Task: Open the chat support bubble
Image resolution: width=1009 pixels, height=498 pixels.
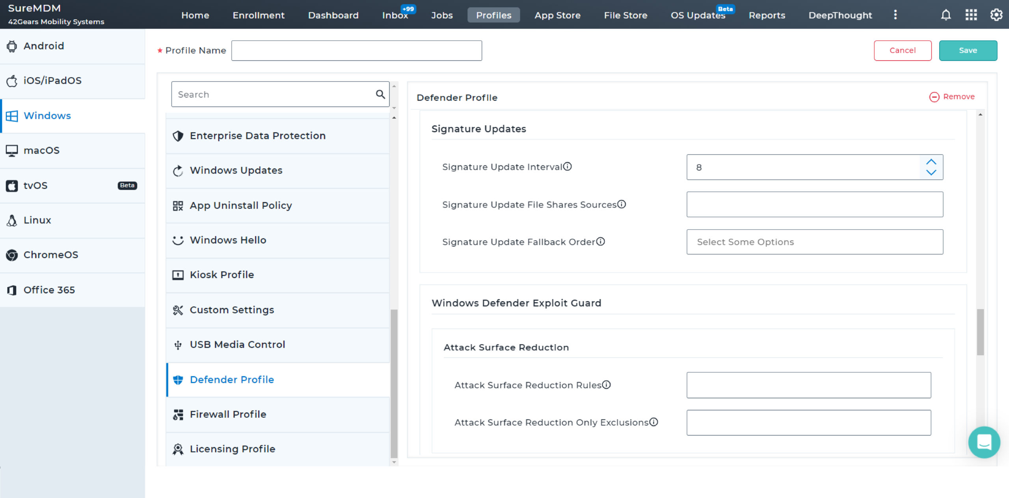Action: coord(984,442)
